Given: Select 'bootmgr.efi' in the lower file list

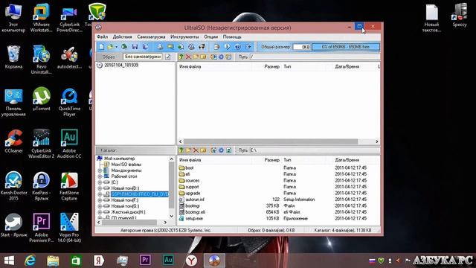Looking at the screenshot, I should [195, 212].
